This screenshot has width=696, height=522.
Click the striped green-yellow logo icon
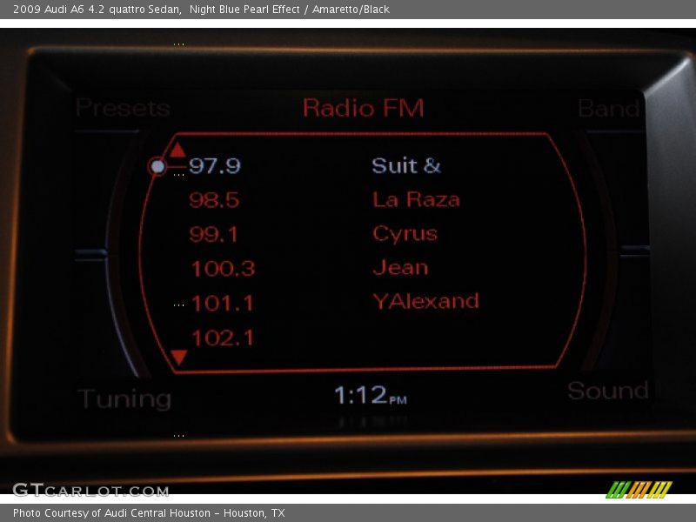639,490
